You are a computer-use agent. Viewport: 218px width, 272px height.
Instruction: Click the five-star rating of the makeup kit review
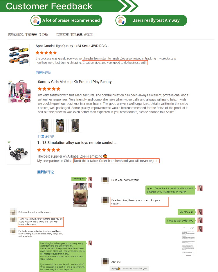click(x=49, y=89)
